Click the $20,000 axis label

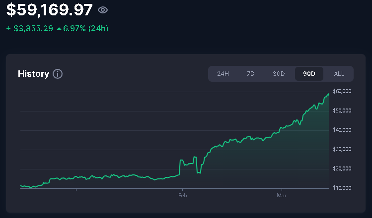pos(342,168)
